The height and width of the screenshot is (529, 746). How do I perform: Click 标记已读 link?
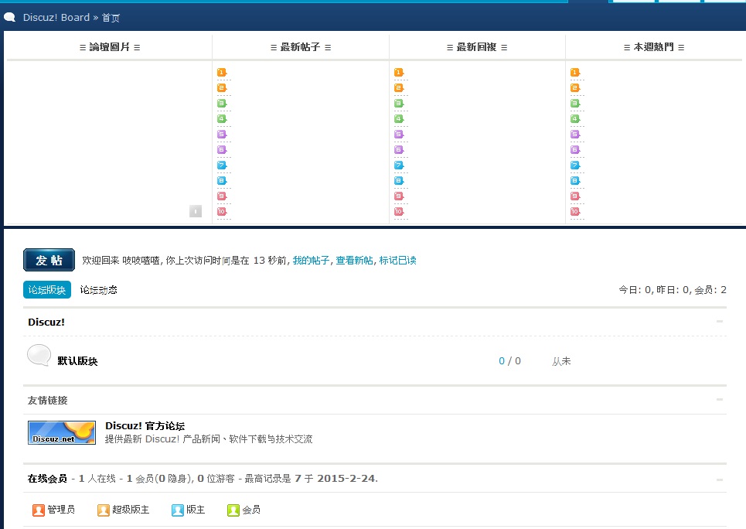coord(398,261)
